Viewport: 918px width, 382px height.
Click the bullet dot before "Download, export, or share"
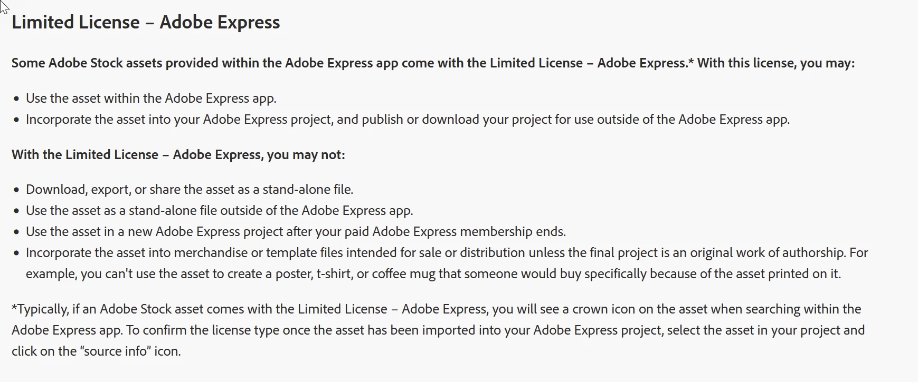(17, 190)
